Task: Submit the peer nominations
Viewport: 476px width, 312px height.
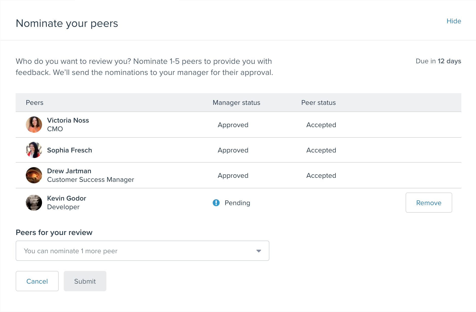Action: click(85, 281)
